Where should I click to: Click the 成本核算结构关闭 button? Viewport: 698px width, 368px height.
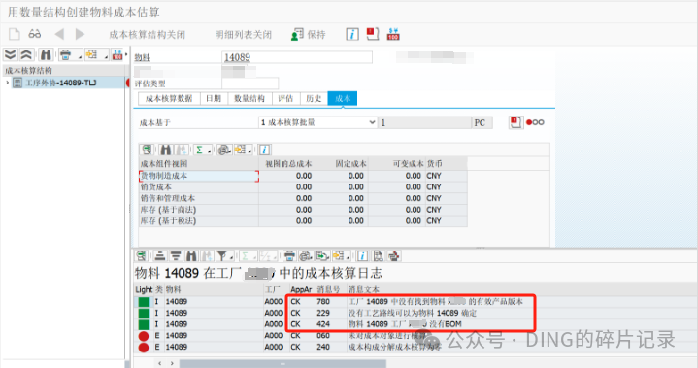pyautogui.click(x=147, y=35)
